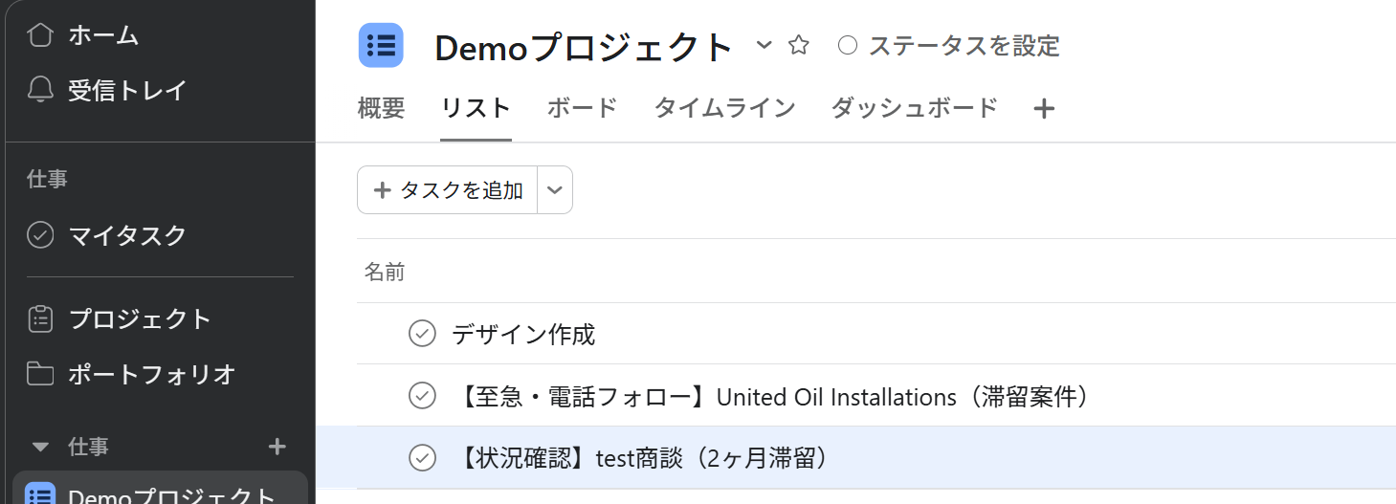The height and width of the screenshot is (504, 1396).
Task: Open the project title dropdown chevron
Action: tap(764, 45)
